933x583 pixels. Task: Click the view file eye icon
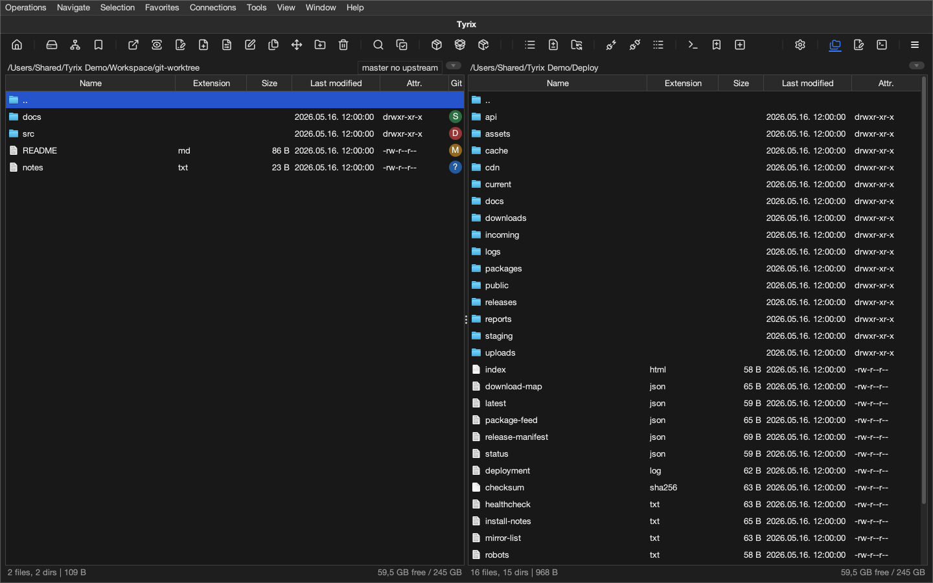coord(157,45)
